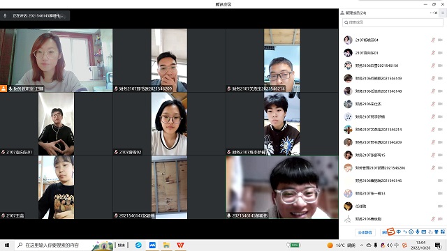
Task: Unmute mic of participant 2107 ending 01
Action: click(x=433, y=53)
